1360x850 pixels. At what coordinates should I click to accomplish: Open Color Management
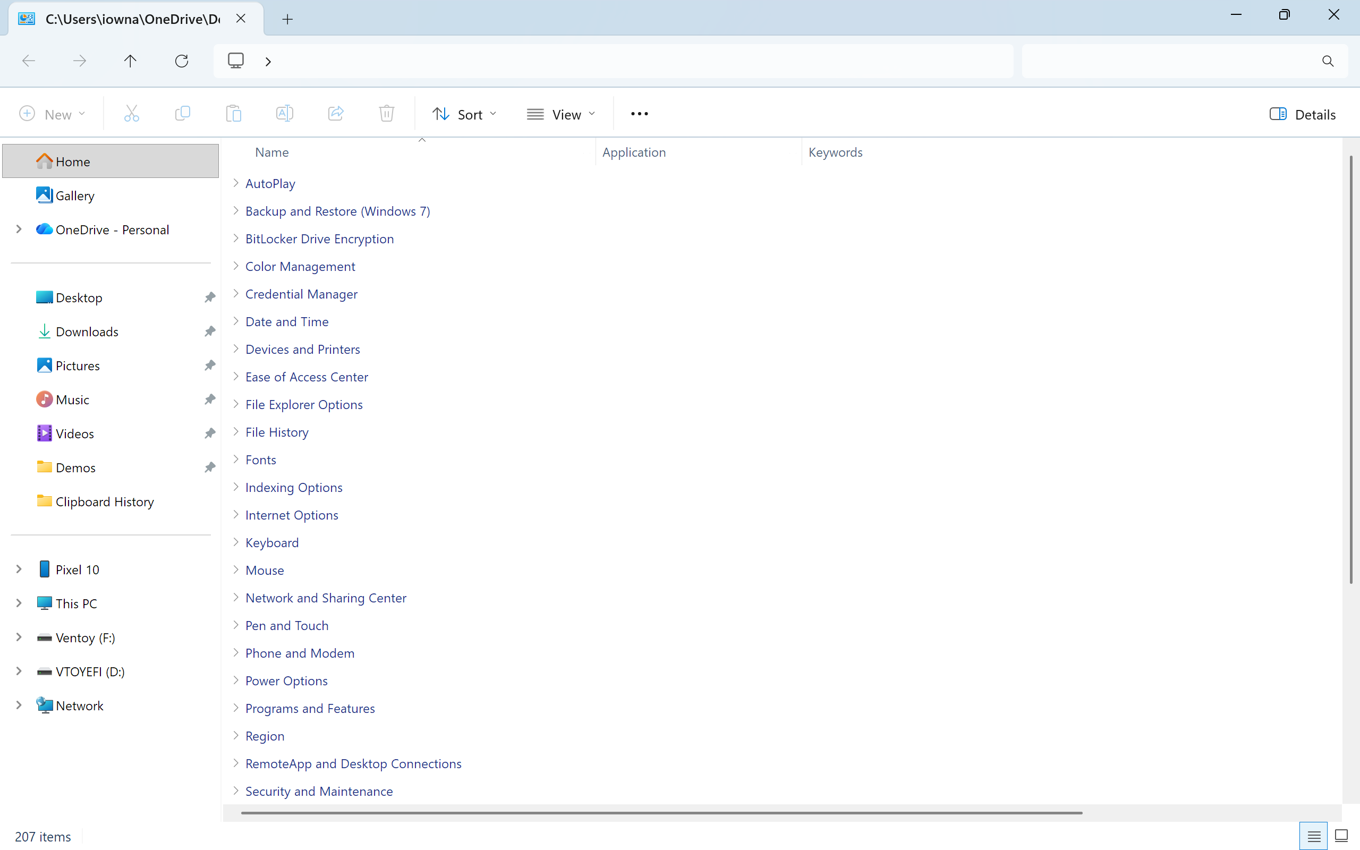(x=300, y=267)
